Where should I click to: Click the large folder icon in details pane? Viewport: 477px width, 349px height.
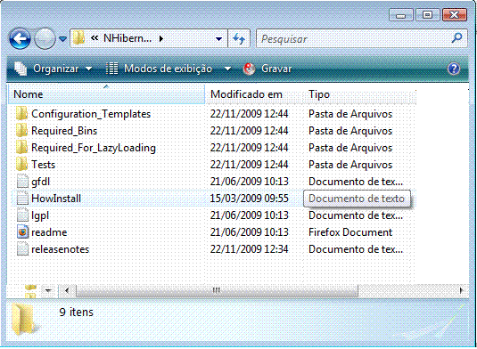(25, 320)
